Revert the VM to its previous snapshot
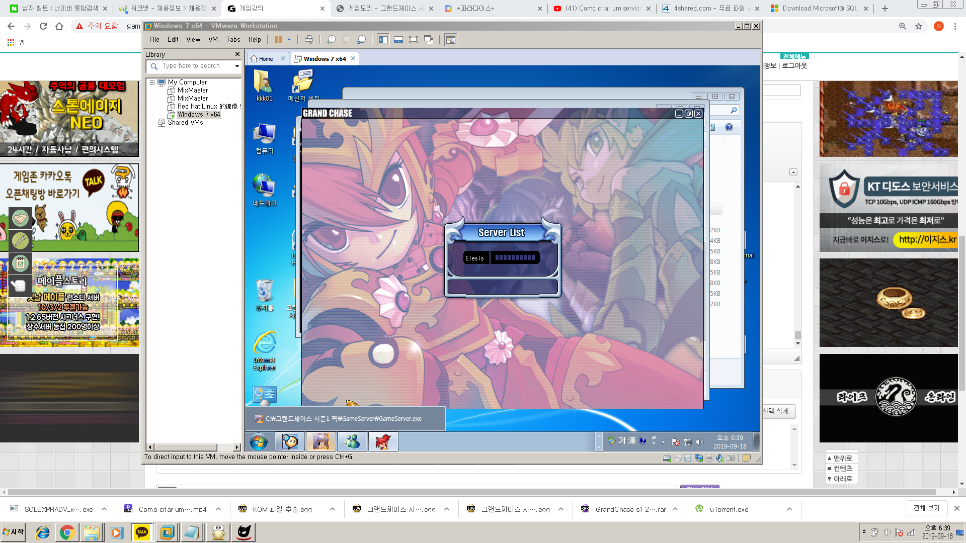This screenshot has height=543, width=966. tap(347, 40)
